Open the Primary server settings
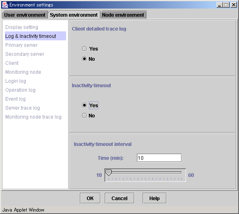Viewport: 239px width, 214px height. (22, 45)
